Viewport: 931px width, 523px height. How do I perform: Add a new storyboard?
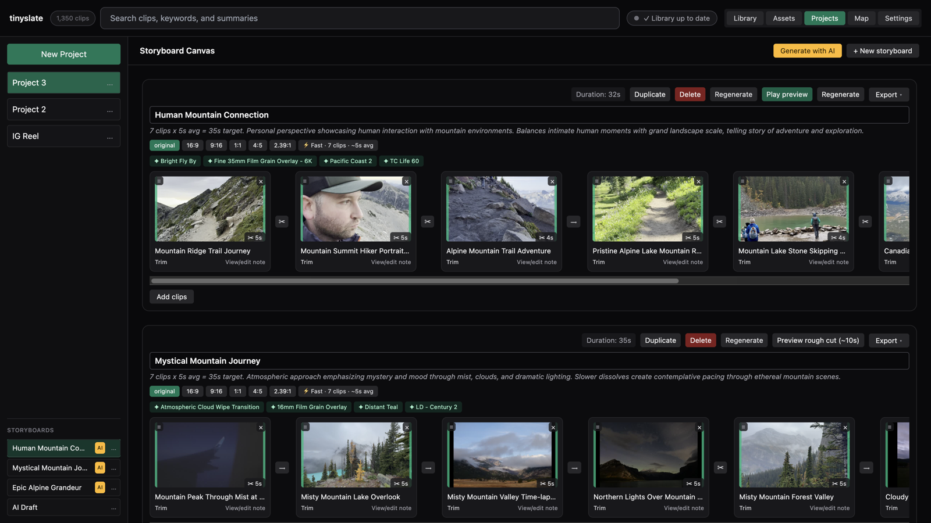click(x=883, y=51)
